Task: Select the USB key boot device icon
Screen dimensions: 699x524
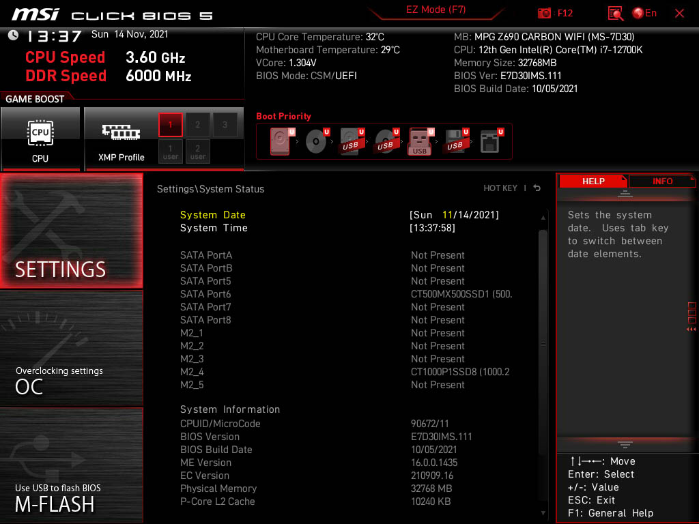Action: (420, 141)
